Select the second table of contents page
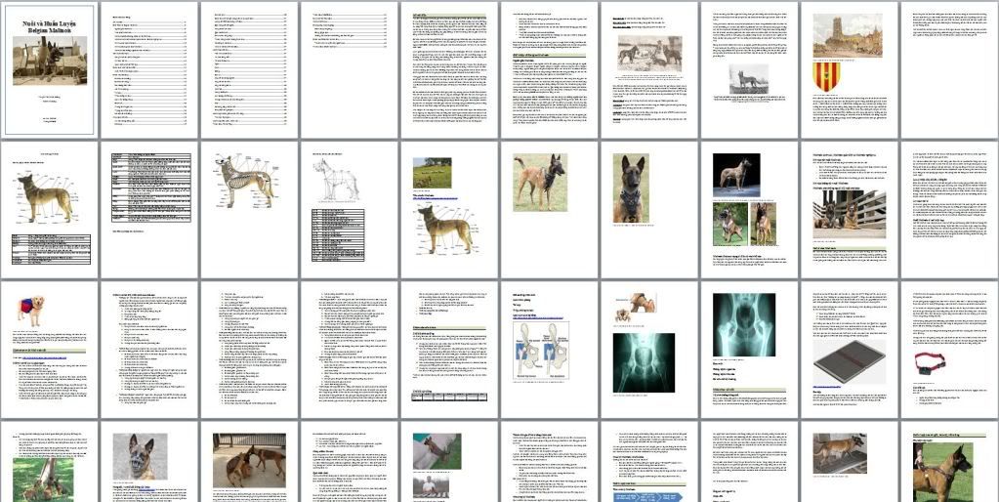This screenshot has width=999, height=502. pos(250,70)
